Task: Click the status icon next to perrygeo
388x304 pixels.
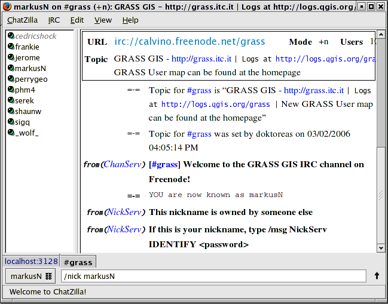Action: pyautogui.click(x=11, y=79)
